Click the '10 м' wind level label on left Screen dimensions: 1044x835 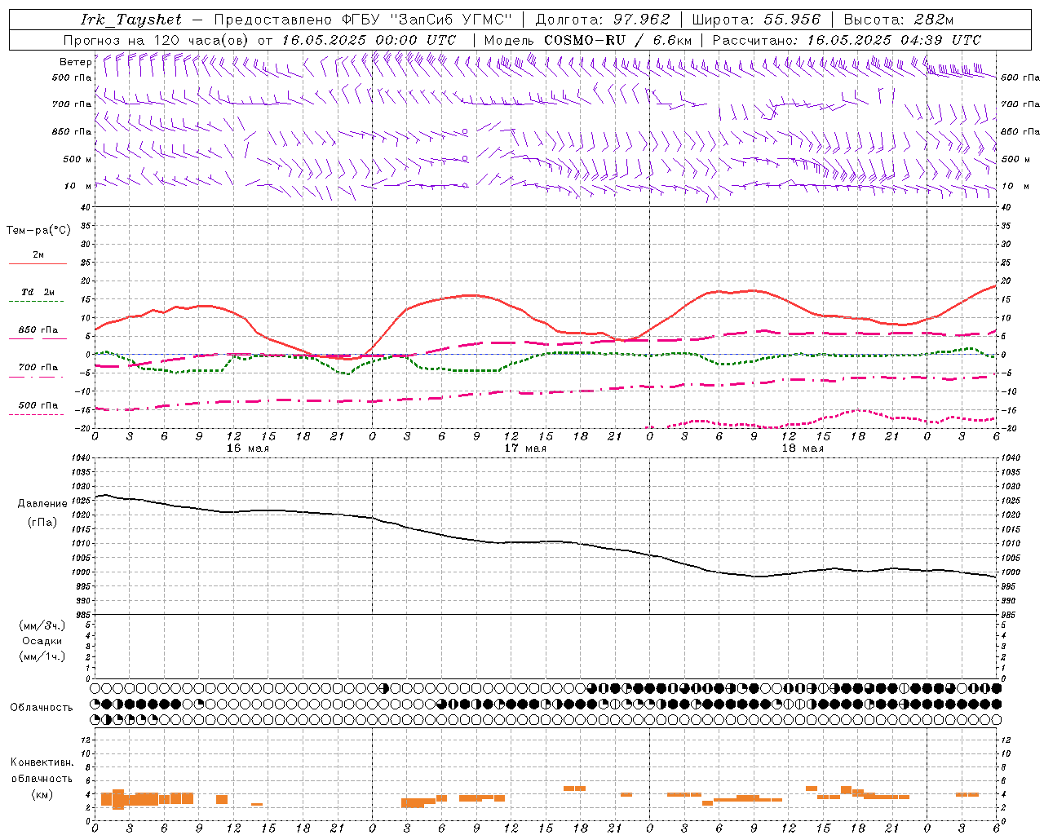click(x=78, y=186)
